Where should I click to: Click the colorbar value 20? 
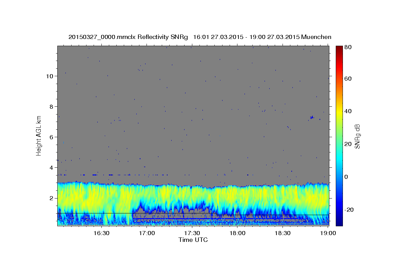(348, 144)
